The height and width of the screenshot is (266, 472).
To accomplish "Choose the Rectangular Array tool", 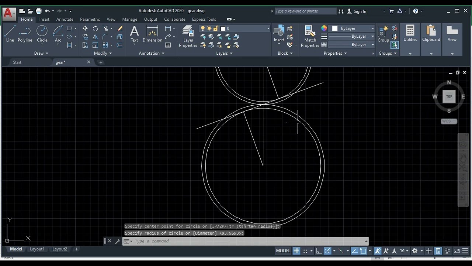I will [106, 45].
